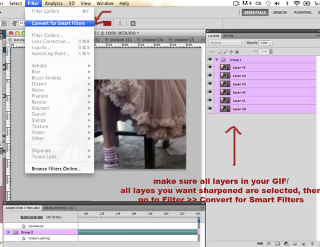Hide the Group 2 layer group
Viewport: 320px width, 247px height.
pyautogui.click(x=210, y=59)
